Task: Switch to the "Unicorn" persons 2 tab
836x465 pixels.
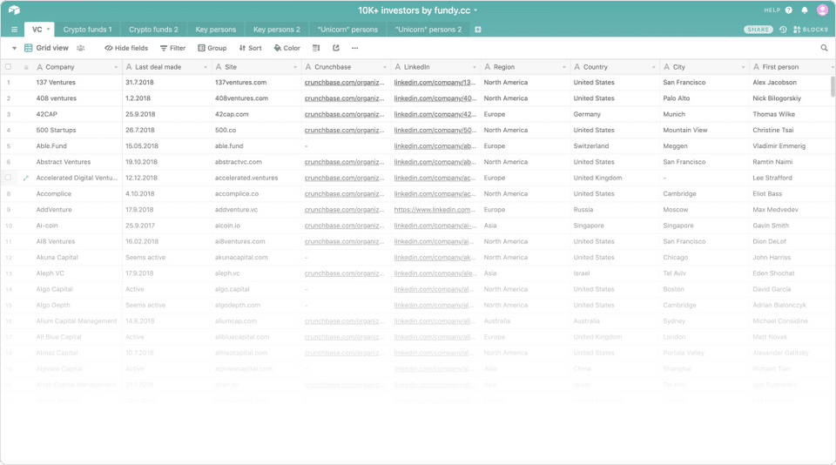Action: click(428, 30)
